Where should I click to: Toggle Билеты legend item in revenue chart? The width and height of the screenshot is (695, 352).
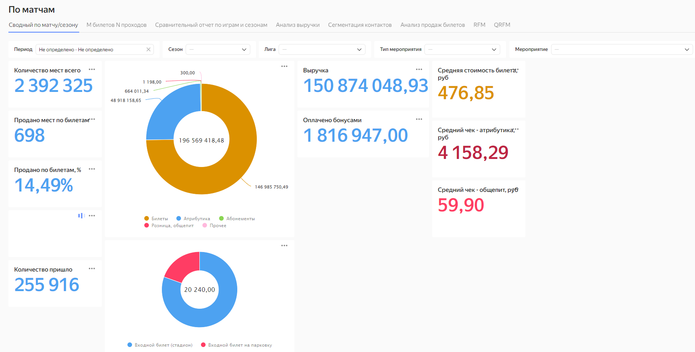pos(156,219)
